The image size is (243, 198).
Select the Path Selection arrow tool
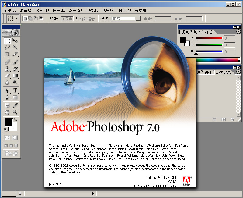pyautogui.click(x=7, y=90)
